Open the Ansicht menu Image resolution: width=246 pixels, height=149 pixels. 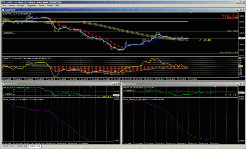pos(11,6)
